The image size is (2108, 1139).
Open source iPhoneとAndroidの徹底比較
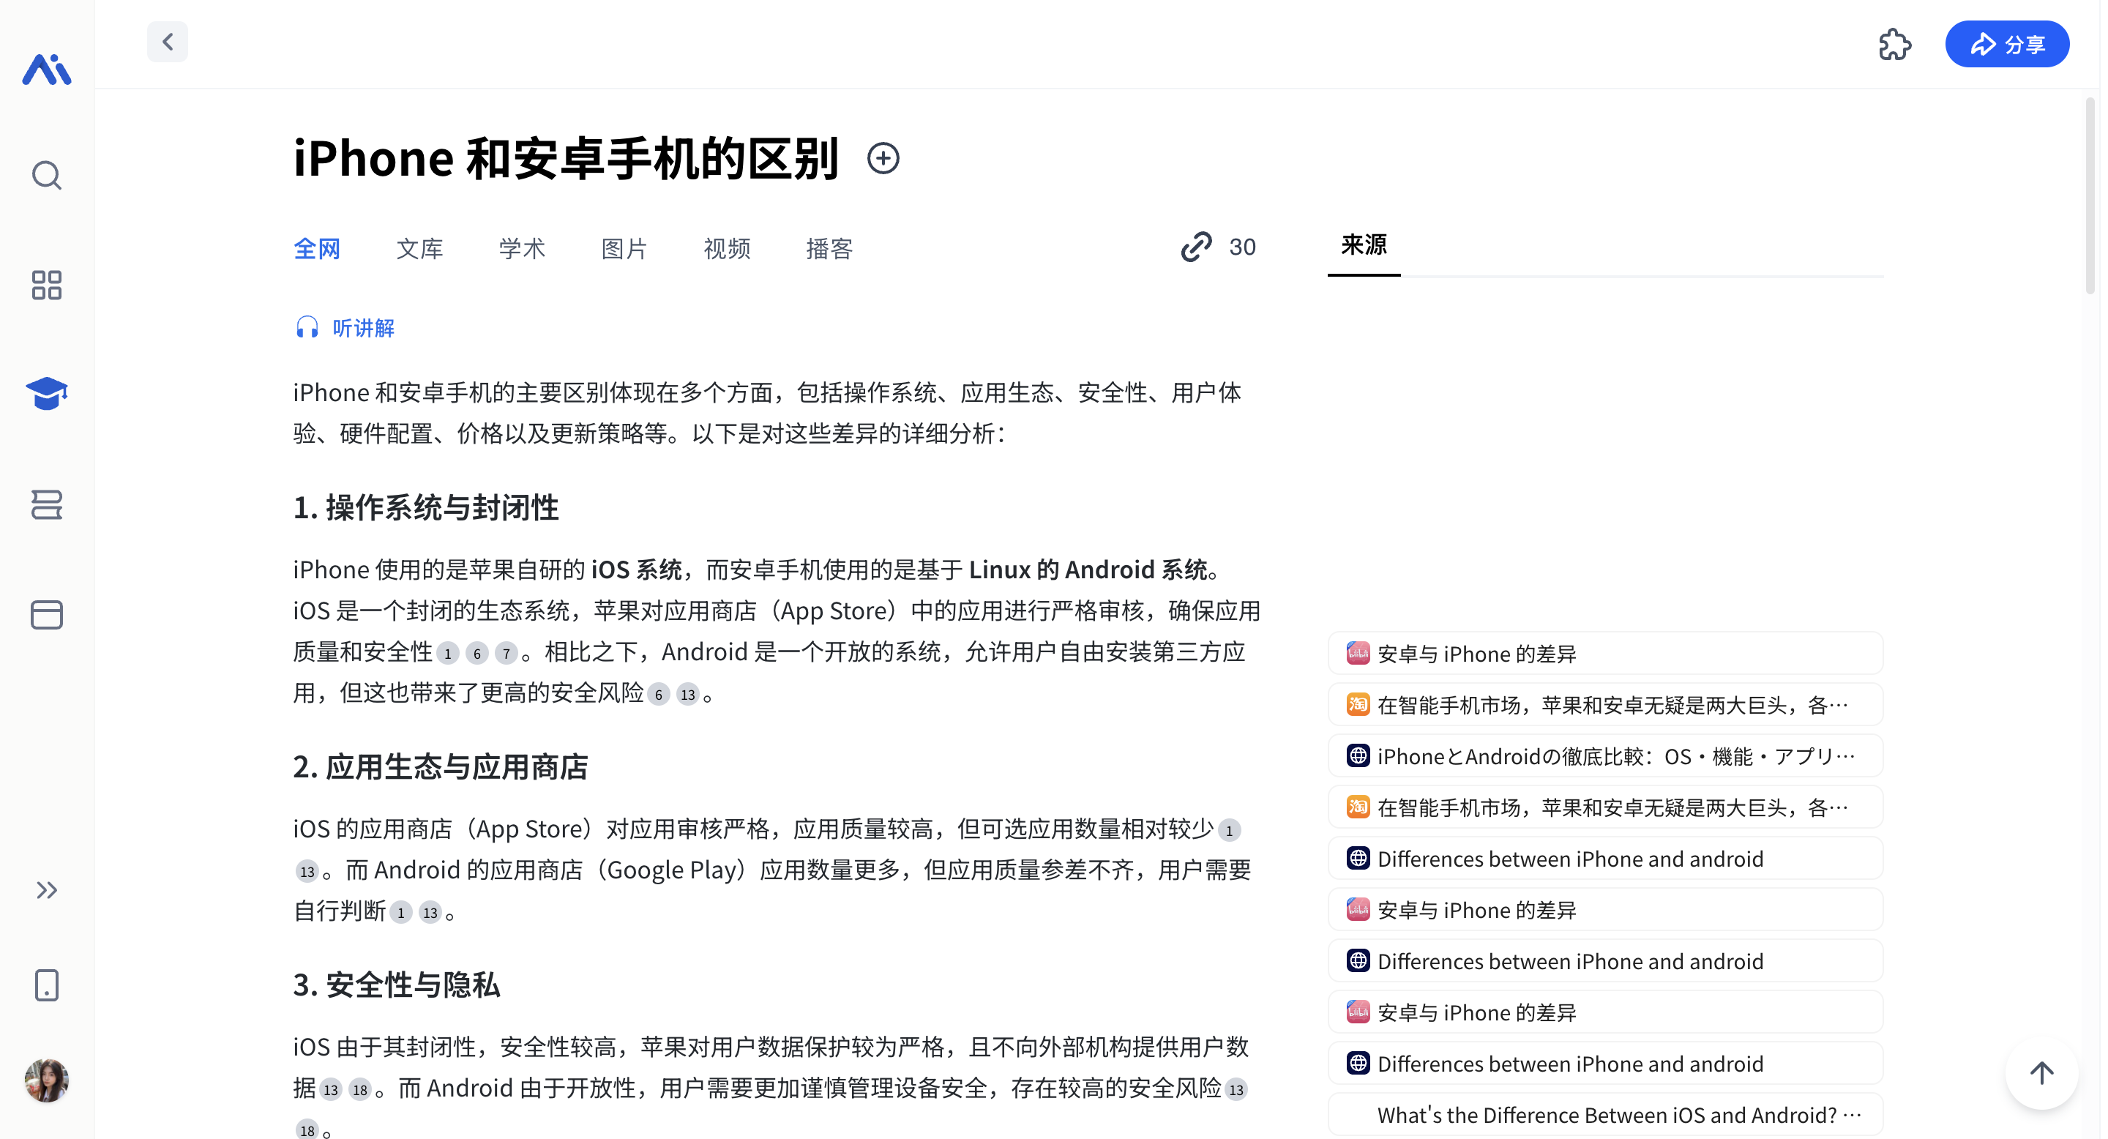click(x=1604, y=755)
